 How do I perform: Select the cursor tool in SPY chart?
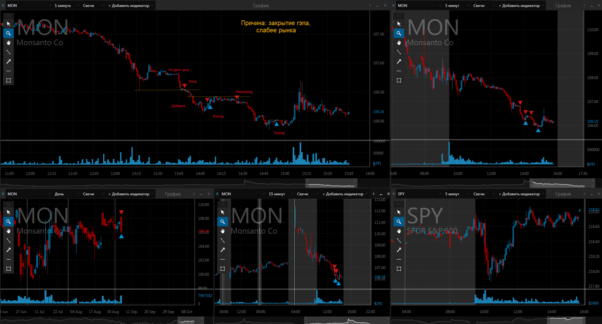coord(399,212)
